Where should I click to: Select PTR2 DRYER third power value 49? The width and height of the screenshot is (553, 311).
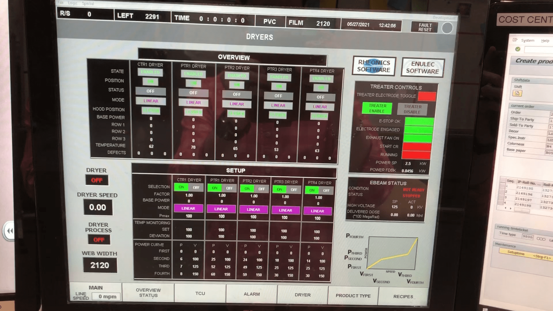[245, 267]
